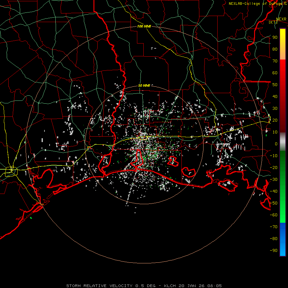Click the "0.5 DEG" elevation text in caption

tap(146, 286)
